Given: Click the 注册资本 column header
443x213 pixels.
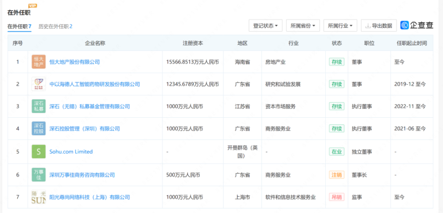Looking at the screenshot, I should 193,43.
